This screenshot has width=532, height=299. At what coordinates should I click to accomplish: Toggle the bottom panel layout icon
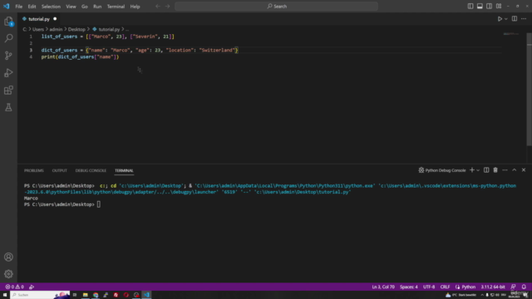coord(480,6)
